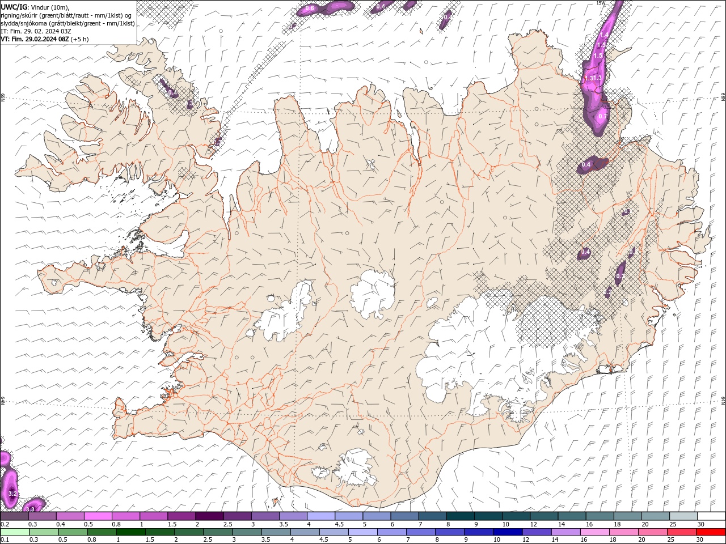
Task: Select upper legend dark teal swatch between 8 and 9
Action: [459, 516]
